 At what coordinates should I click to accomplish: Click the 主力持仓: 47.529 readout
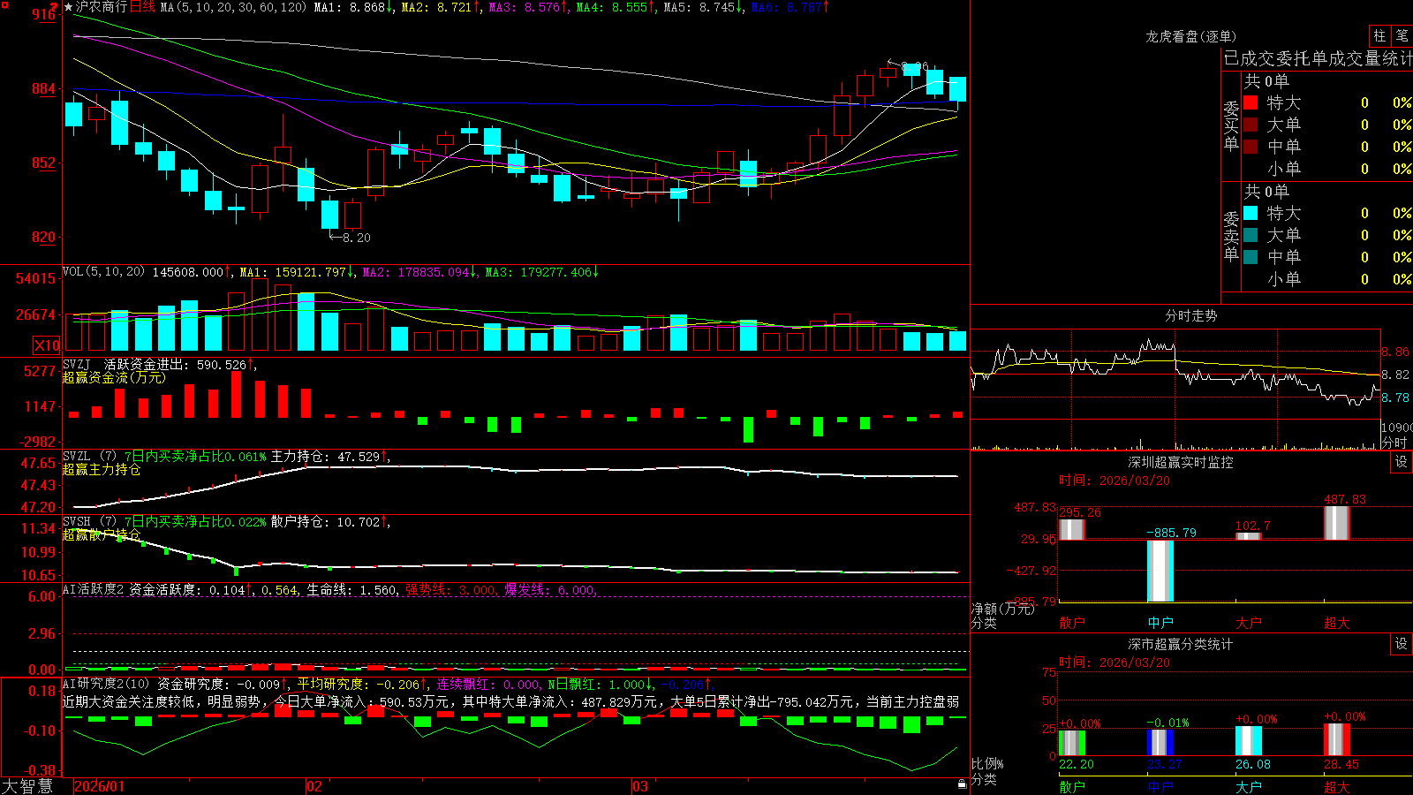point(330,457)
